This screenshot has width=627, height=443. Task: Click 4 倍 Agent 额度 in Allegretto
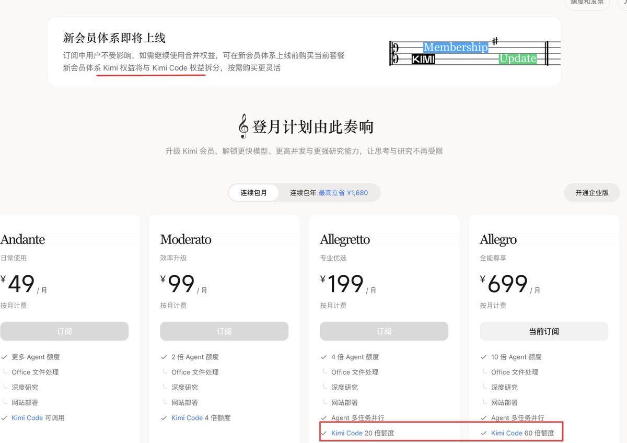(x=355, y=357)
